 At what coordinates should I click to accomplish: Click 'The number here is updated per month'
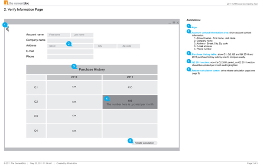[130, 104]
